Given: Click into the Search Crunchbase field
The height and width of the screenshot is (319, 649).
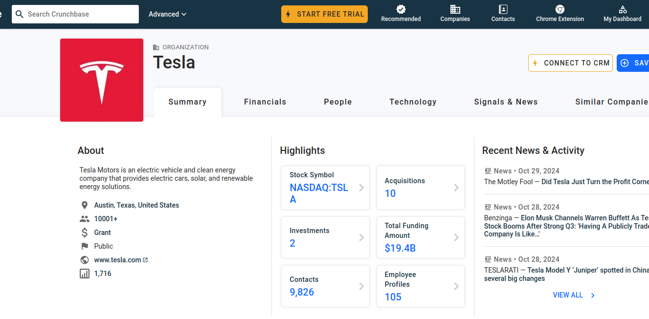Looking at the screenshot, I should [x=75, y=14].
